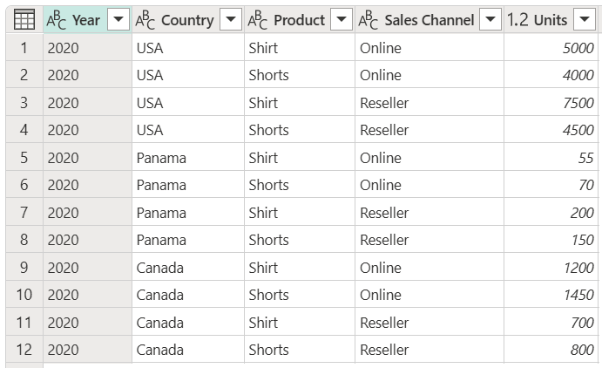The height and width of the screenshot is (368, 602).
Task: Open the Sales Channel filter dropdown
Action: (x=490, y=19)
